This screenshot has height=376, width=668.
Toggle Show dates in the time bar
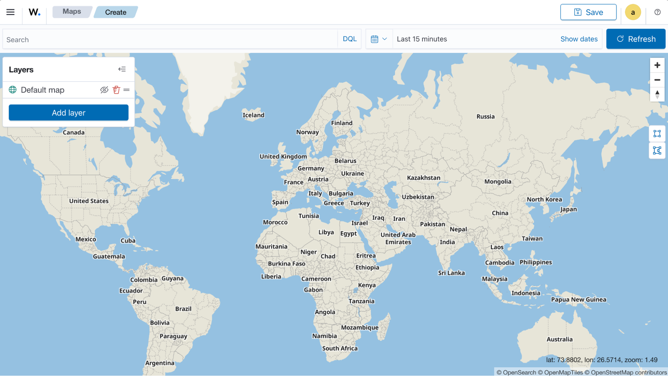tap(579, 39)
